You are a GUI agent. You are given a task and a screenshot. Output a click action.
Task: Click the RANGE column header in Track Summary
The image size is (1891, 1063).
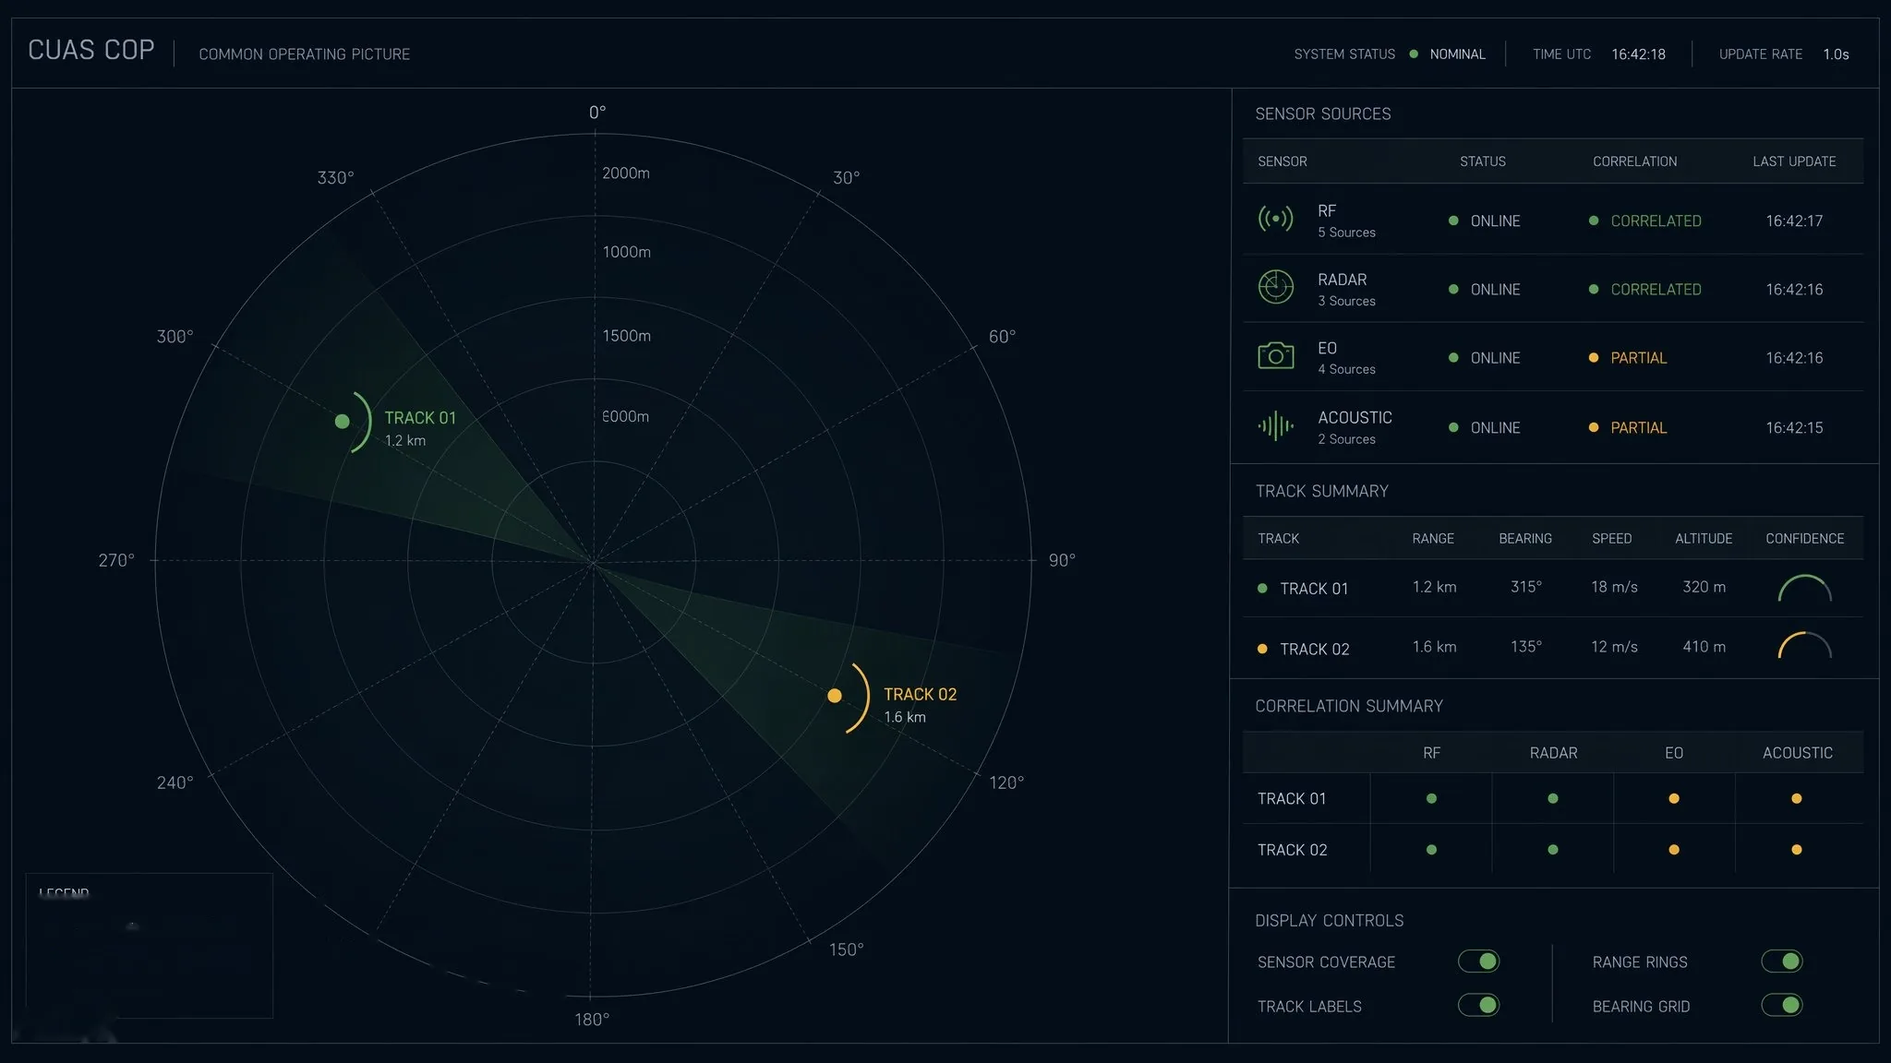[1433, 539]
